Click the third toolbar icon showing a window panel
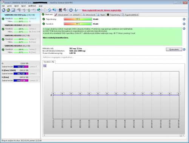 click(13, 10)
